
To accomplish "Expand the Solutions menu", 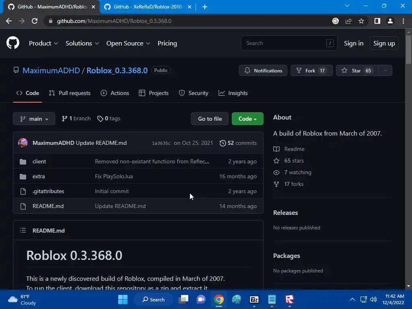I will click(x=82, y=43).
